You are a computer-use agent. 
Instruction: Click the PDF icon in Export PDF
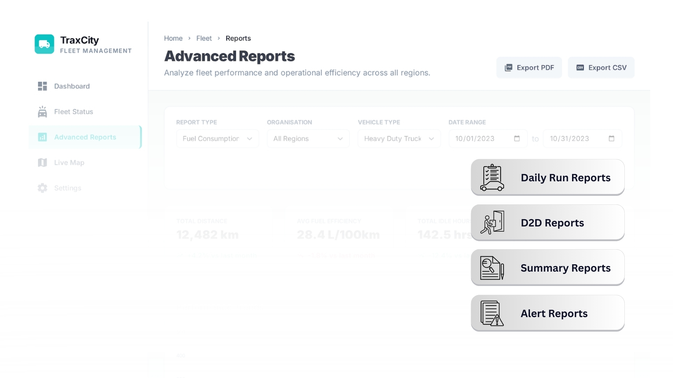tap(509, 68)
